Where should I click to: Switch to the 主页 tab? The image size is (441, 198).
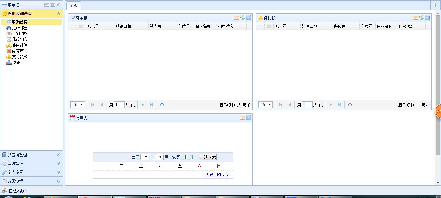(x=74, y=5)
